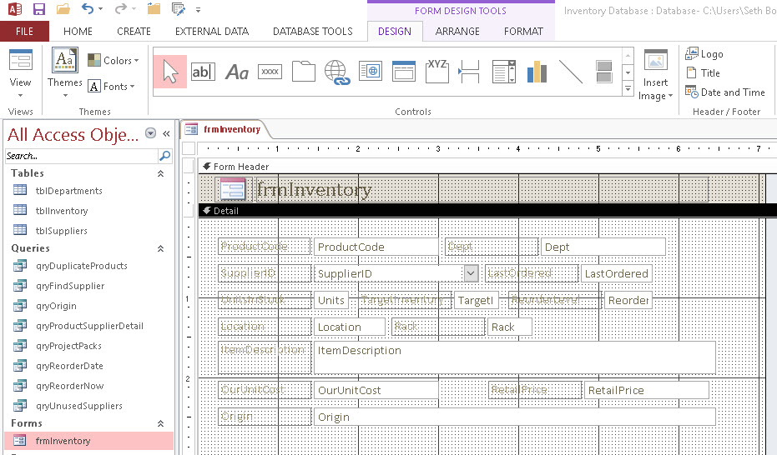Viewport: 777px width, 455px height.
Task: Open the tblSuppliers table
Action: pos(62,231)
